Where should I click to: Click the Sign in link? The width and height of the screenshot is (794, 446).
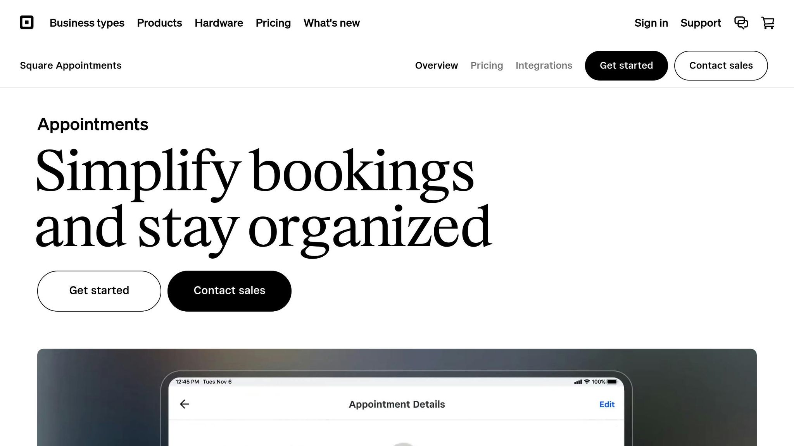pyautogui.click(x=651, y=23)
